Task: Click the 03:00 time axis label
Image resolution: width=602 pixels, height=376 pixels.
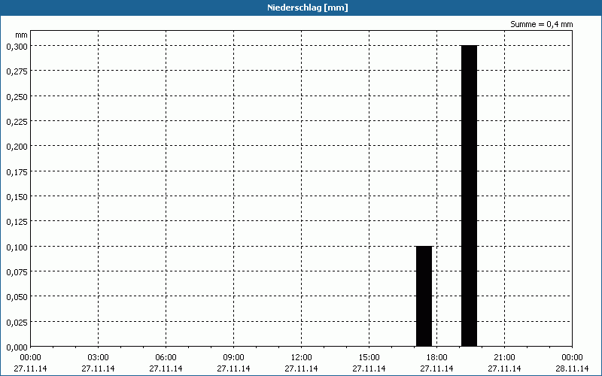Action: click(x=99, y=358)
